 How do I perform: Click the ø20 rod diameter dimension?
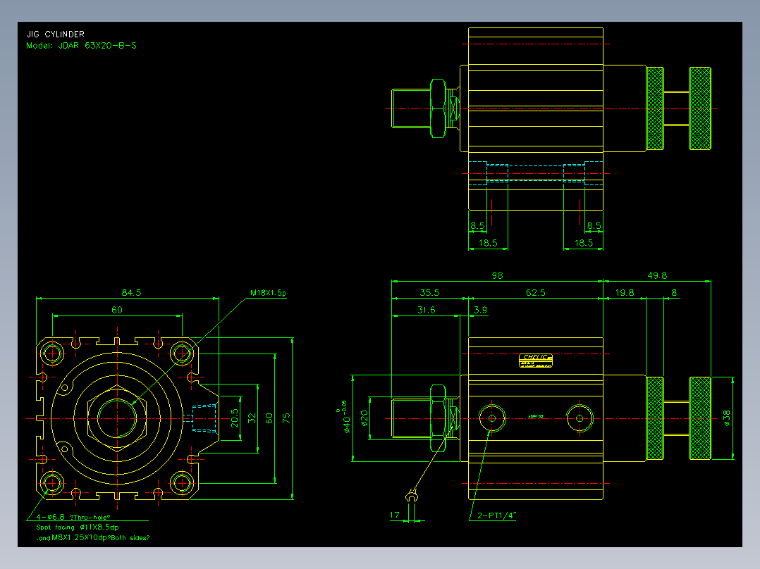pyautogui.click(x=364, y=418)
